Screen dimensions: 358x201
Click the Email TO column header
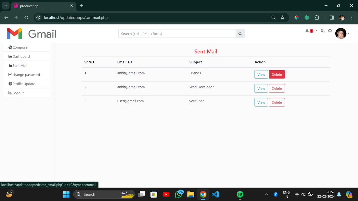(125, 62)
